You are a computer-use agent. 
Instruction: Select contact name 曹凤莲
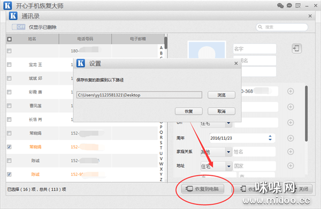tap(35, 106)
